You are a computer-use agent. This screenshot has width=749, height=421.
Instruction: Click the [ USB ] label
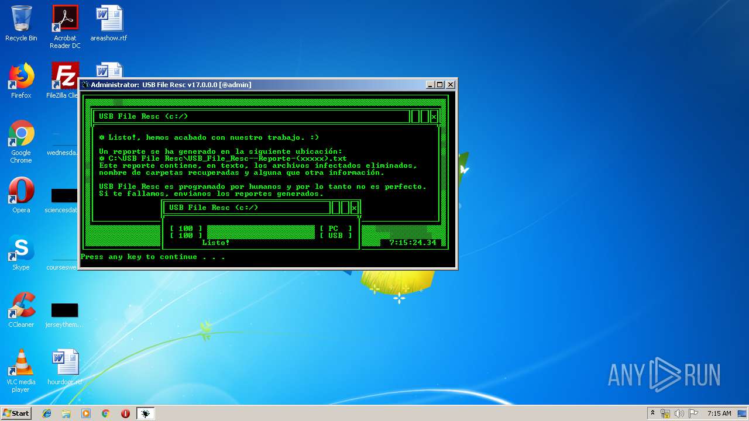(x=336, y=236)
